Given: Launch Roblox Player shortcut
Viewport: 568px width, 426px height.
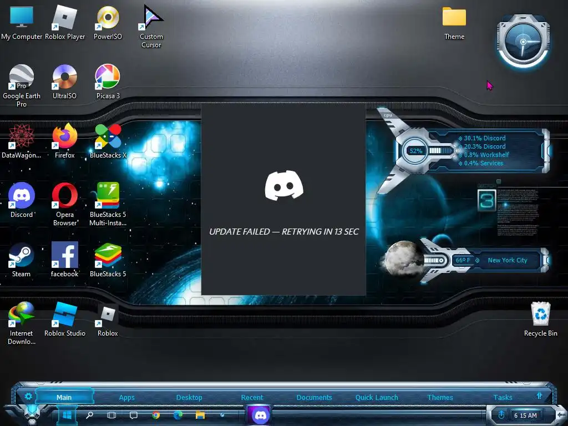Looking at the screenshot, I should click(65, 23).
